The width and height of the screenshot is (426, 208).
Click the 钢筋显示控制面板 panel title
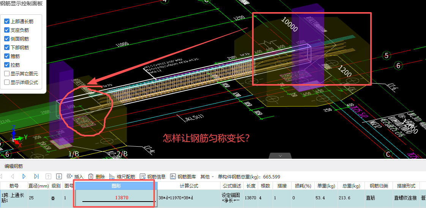coord(21,4)
